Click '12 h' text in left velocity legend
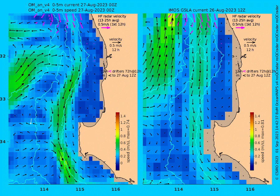The width and height of the screenshot is (280, 196). pos(116,50)
